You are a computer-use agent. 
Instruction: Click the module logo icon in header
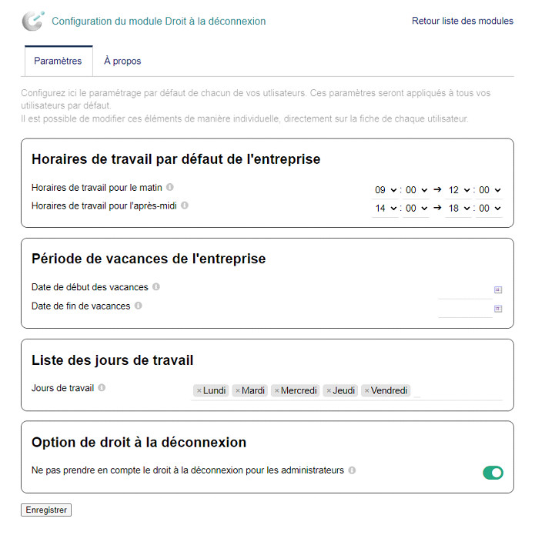tap(33, 22)
